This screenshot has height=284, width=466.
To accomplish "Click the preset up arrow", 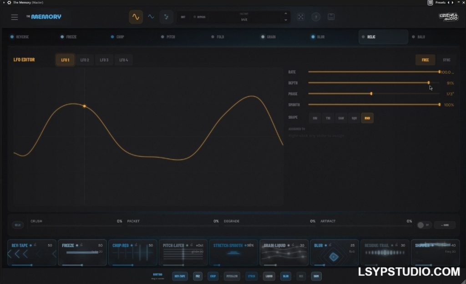I will coord(285,14).
